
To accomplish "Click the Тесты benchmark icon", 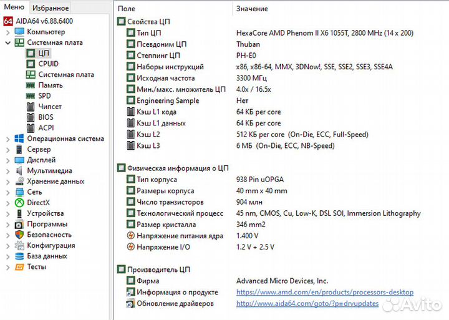I will 19,267.
